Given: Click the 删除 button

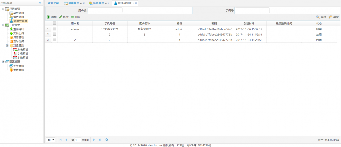Looking at the screenshot, I should tap(76, 17).
